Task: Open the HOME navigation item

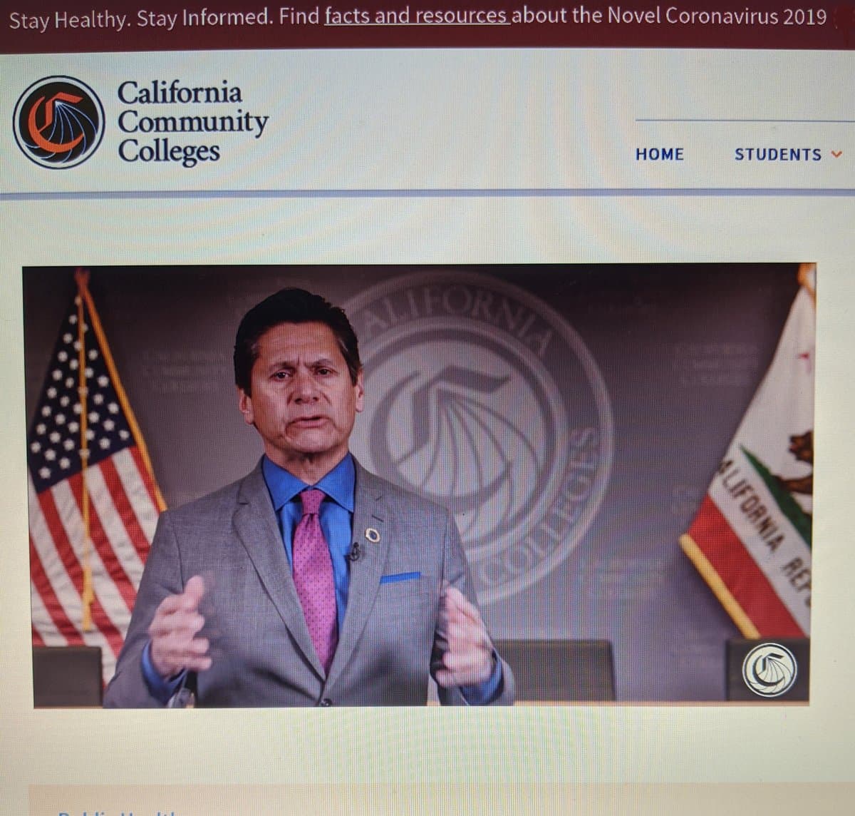Action: [659, 154]
